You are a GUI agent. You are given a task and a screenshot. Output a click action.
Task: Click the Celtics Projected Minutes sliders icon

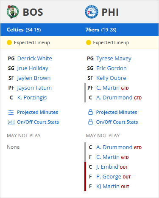click(x=11, y=113)
